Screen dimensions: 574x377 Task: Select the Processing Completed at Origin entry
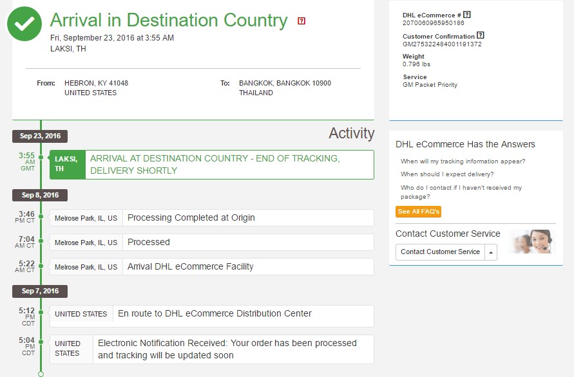coord(211,218)
